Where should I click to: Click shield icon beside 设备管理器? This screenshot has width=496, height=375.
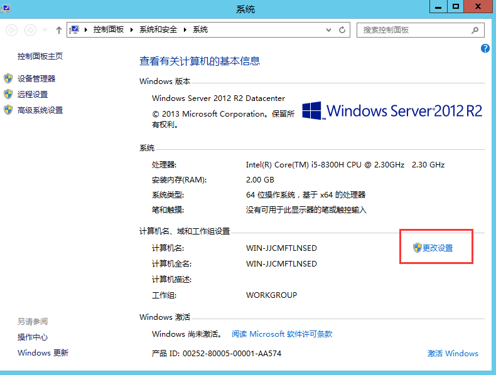click(x=8, y=78)
